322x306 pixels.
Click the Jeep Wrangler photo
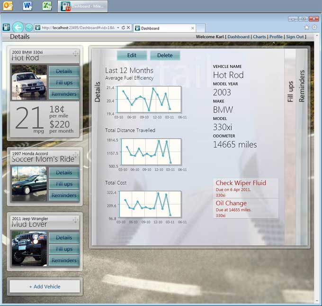click(x=29, y=249)
